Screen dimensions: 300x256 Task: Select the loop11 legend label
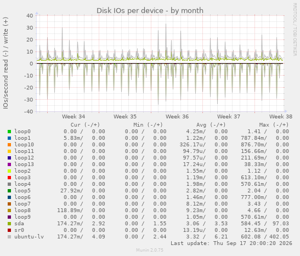tap(24, 151)
